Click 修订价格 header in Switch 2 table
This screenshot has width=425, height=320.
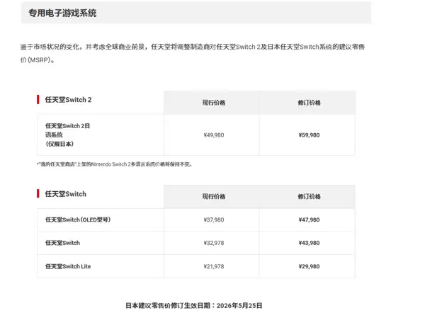coord(309,103)
